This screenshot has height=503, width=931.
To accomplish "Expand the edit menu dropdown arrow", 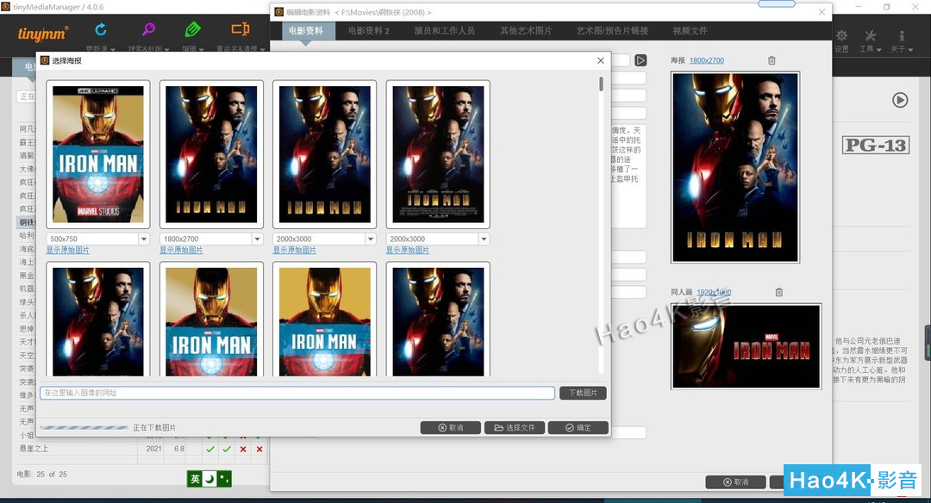I will coord(201,50).
